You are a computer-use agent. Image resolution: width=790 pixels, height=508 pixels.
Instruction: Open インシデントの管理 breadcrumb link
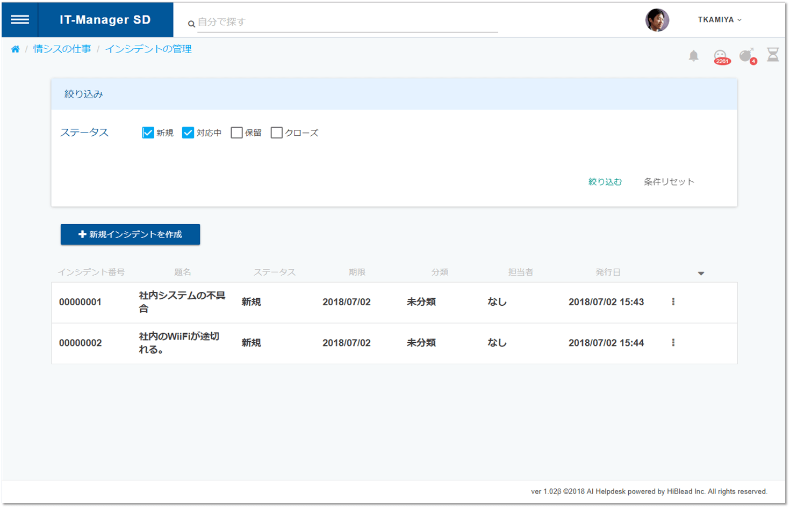(x=148, y=49)
